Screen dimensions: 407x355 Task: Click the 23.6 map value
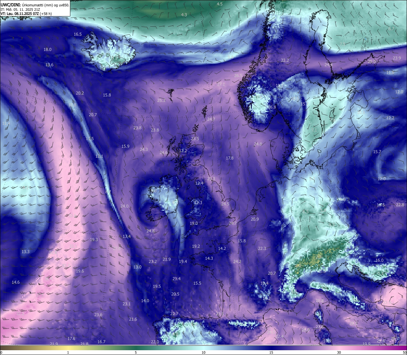tap(98, 315)
